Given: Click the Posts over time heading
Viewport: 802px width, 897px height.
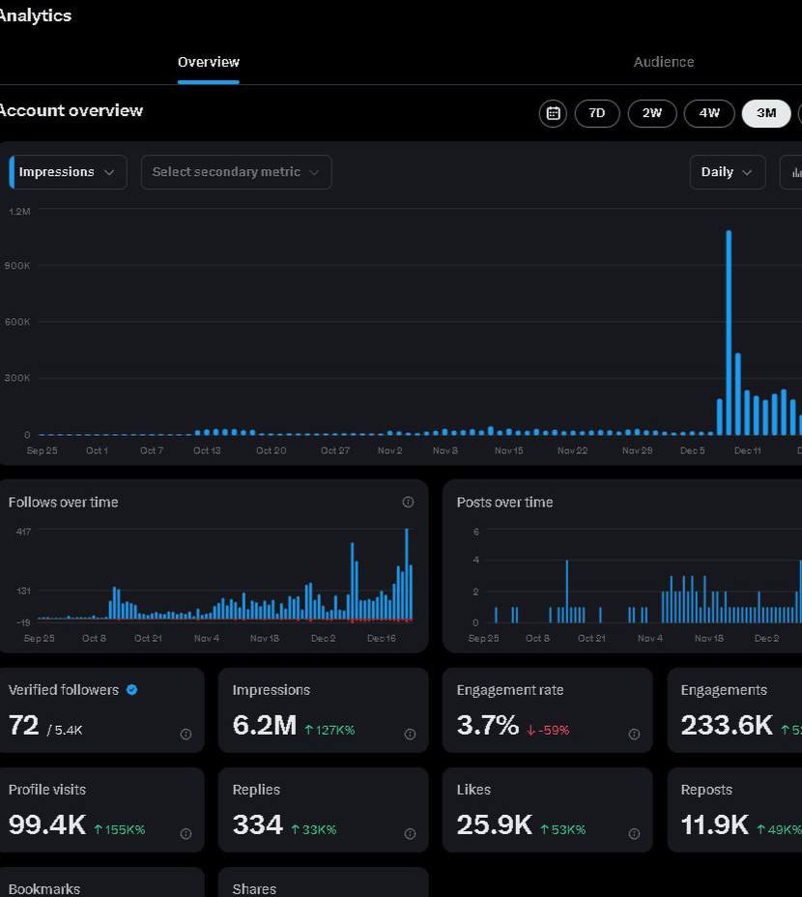Looking at the screenshot, I should click(504, 503).
